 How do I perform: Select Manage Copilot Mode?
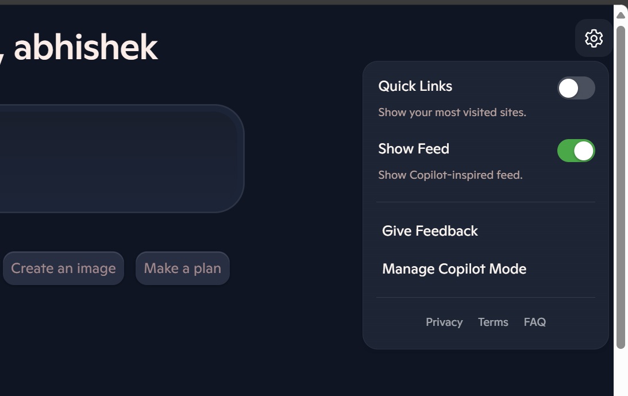(x=454, y=269)
